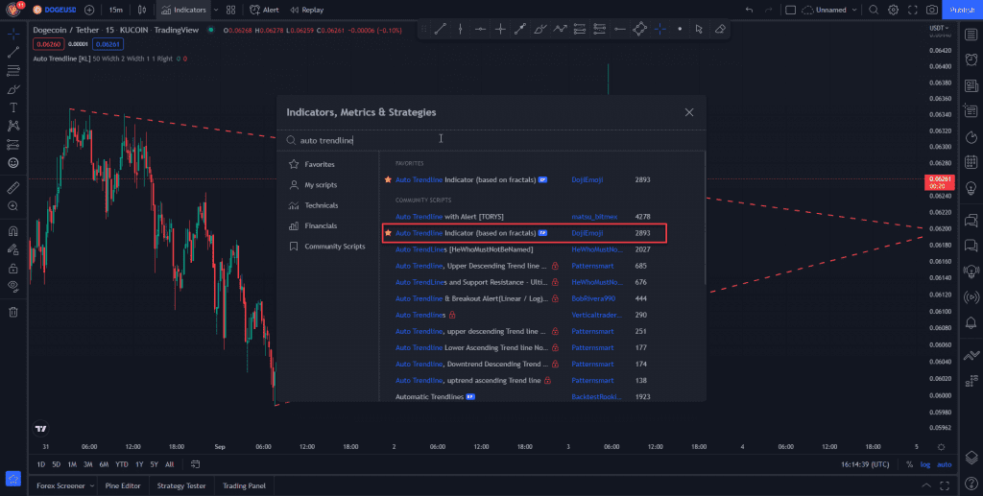Click the Alert clock icon in toolbar

pyautogui.click(x=254, y=10)
